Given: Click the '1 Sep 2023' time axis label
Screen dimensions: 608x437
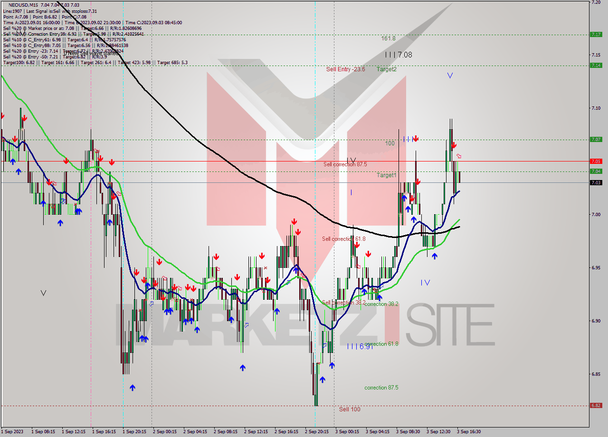Looking at the screenshot, I should tap(12, 432).
